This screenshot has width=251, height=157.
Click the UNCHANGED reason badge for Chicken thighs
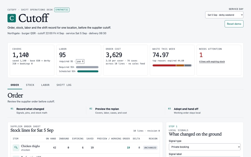pos(150,148)
